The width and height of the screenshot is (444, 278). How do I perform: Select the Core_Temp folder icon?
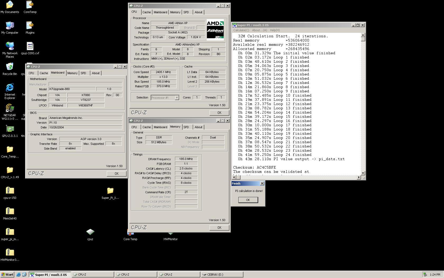[x=10, y=152]
